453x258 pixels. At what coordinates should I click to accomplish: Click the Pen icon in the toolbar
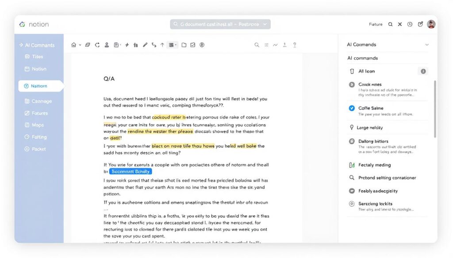tap(145, 45)
